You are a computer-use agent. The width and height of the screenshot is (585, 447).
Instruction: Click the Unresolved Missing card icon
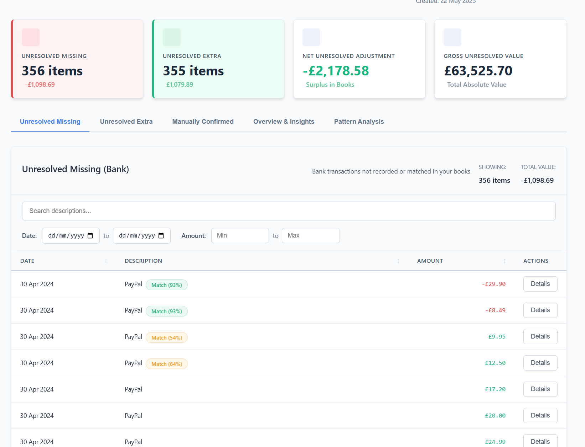click(31, 37)
